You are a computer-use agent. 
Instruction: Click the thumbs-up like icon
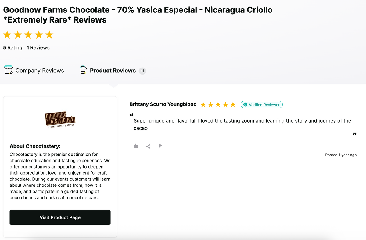(x=136, y=146)
